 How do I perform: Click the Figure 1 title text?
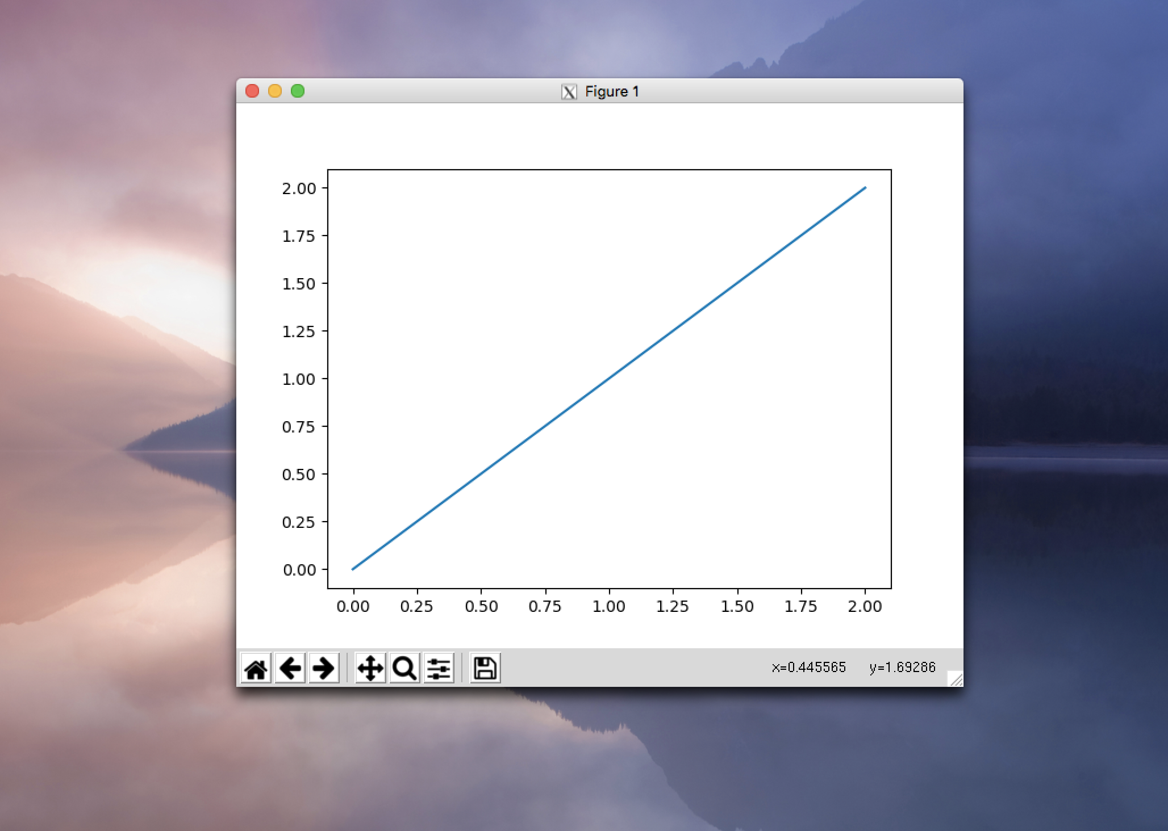point(612,92)
